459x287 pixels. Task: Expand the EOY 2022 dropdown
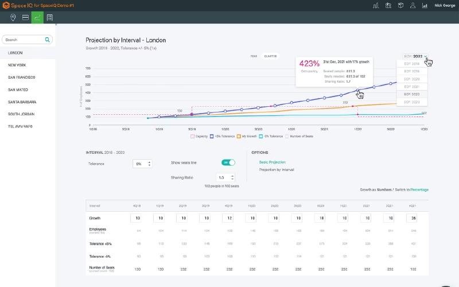[x=415, y=56]
